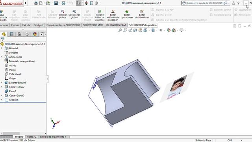
Task: Switch to DisplayManager color sphere tab icon
Action: point(35,34)
